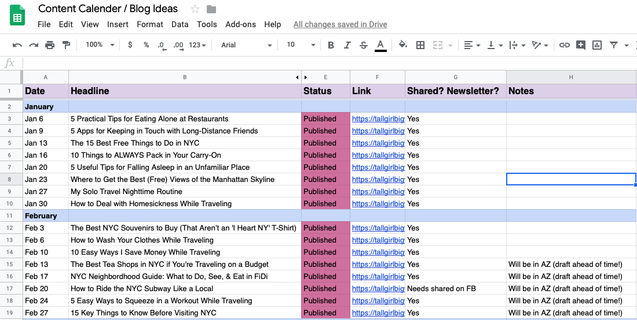Decrease decimal places
The height and width of the screenshot is (320, 637).
click(162, 46)
